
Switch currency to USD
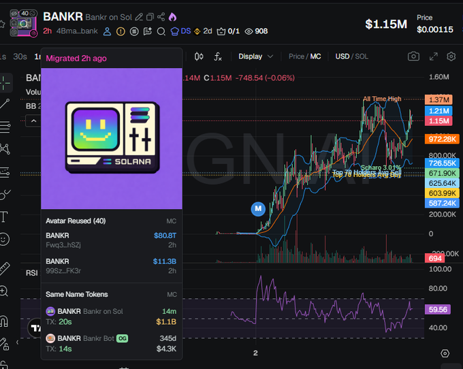[342, 57]
